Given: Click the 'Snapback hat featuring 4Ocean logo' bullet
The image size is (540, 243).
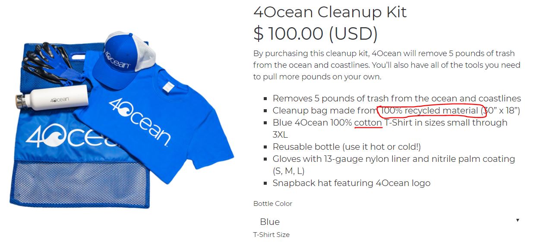Looking at the screenshot, I should (x=351, y=183).
